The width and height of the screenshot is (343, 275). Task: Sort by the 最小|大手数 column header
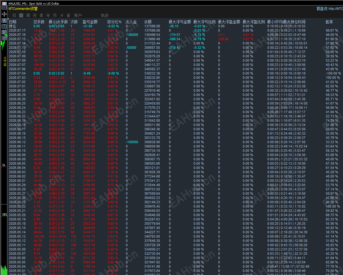(58, 22)
